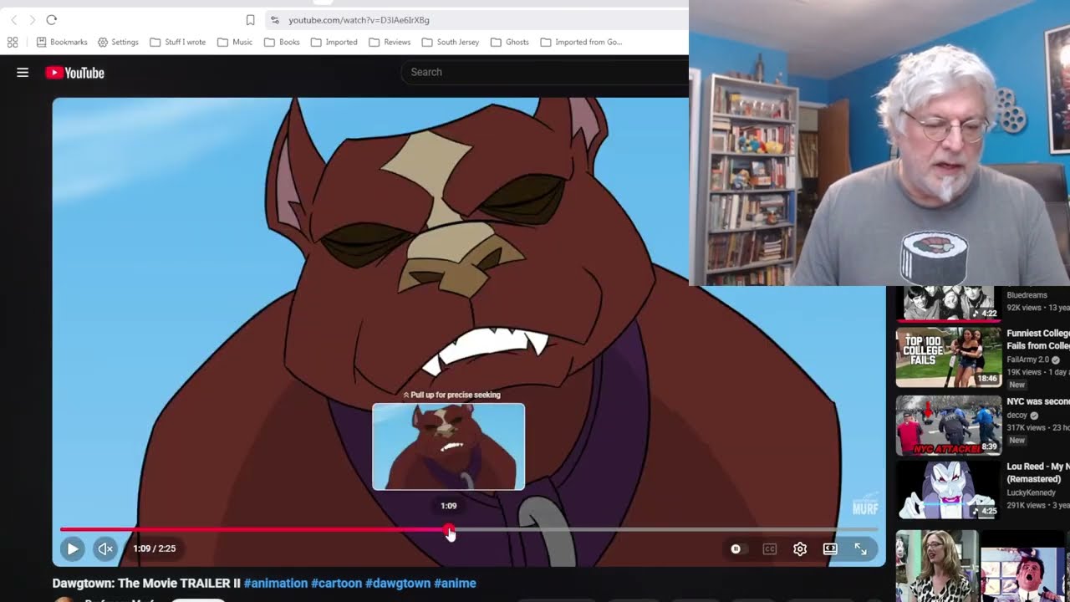Reload the page with the refresh icon
Image resolution: width=1070 pixels, height=602 pixels.
[52, 20]
